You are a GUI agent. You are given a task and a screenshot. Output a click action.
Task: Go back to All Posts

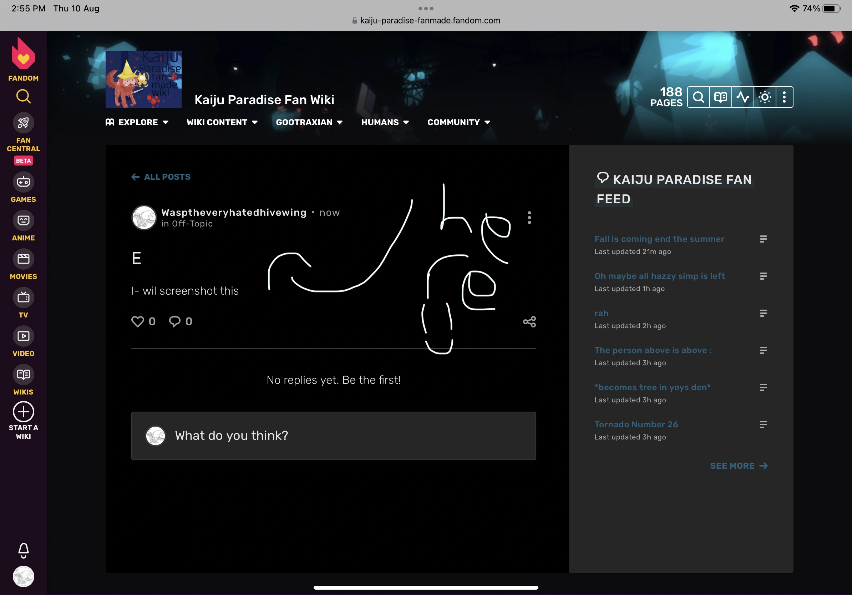coord(161,177)
